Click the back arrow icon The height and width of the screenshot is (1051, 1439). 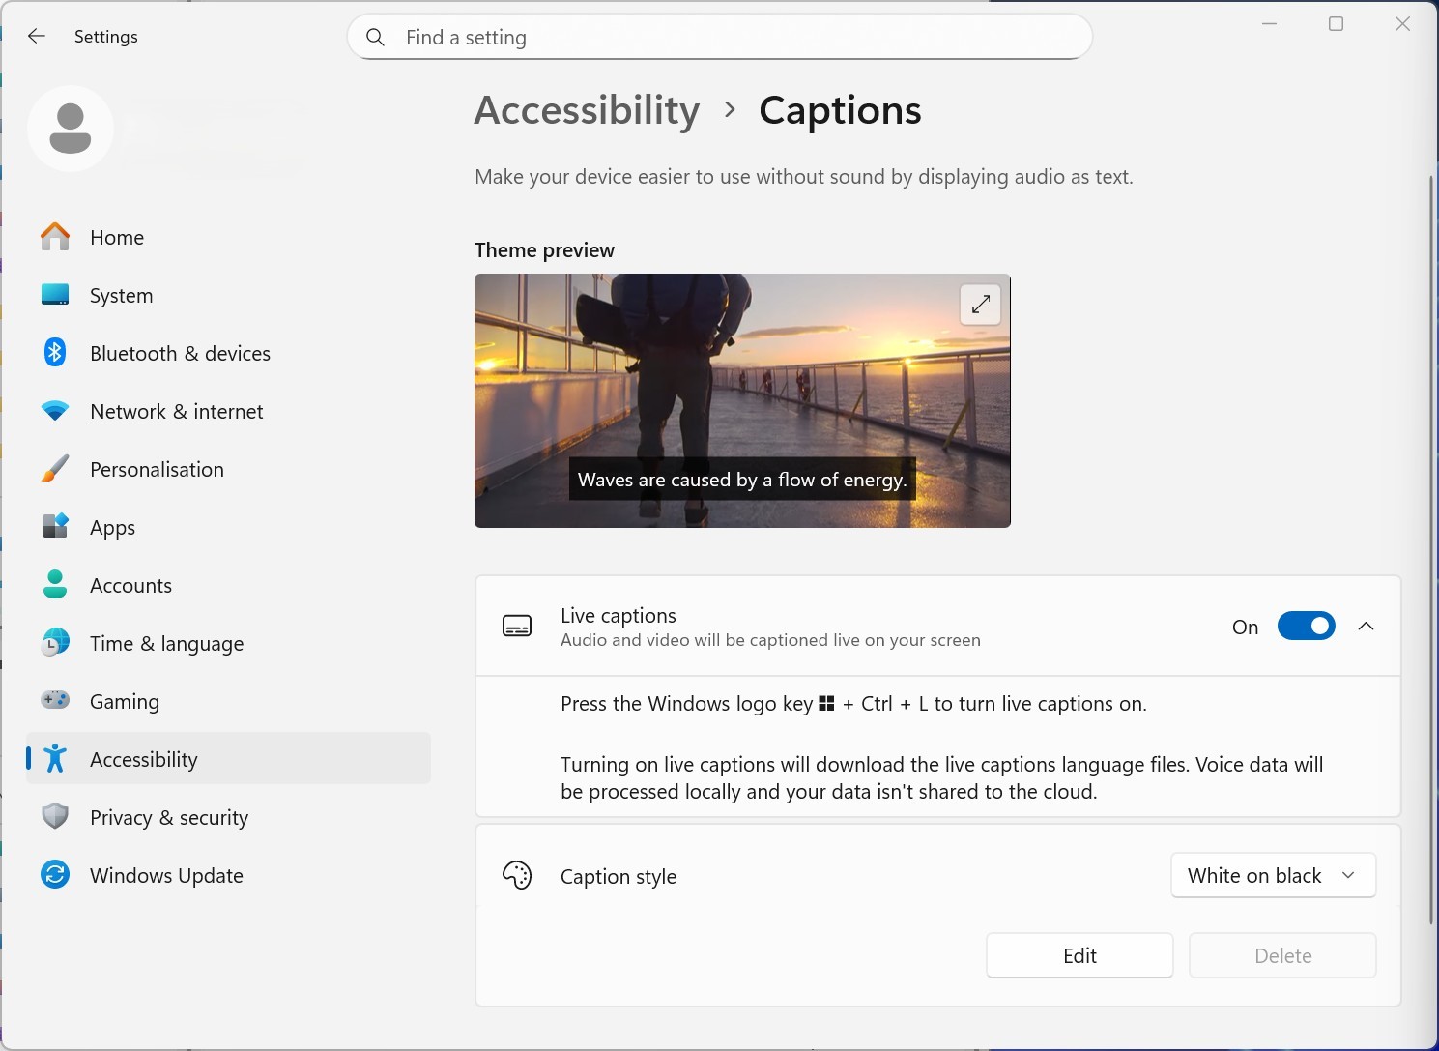click(37, 37)
